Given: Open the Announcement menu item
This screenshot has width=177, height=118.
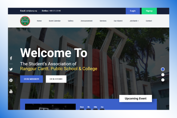Looking at the screenshot, I should (87, 21).
